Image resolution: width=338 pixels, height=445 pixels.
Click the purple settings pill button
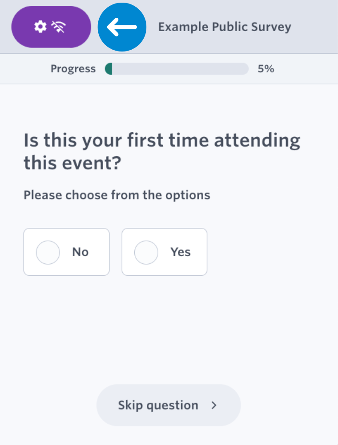[51, 27]
